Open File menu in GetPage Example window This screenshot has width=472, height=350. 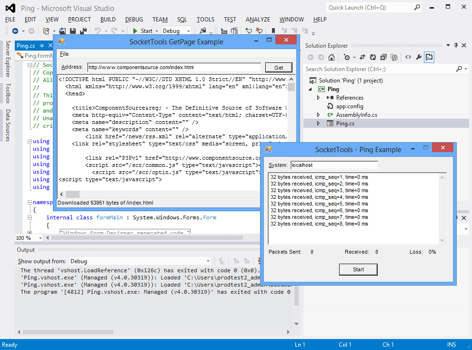64,54
